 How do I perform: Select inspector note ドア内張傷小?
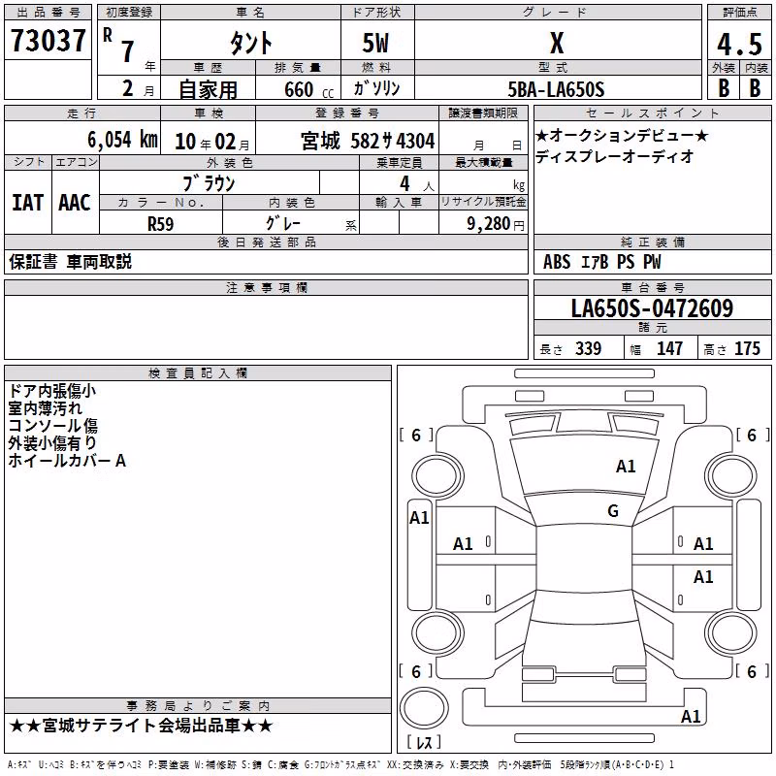[52, 391]
